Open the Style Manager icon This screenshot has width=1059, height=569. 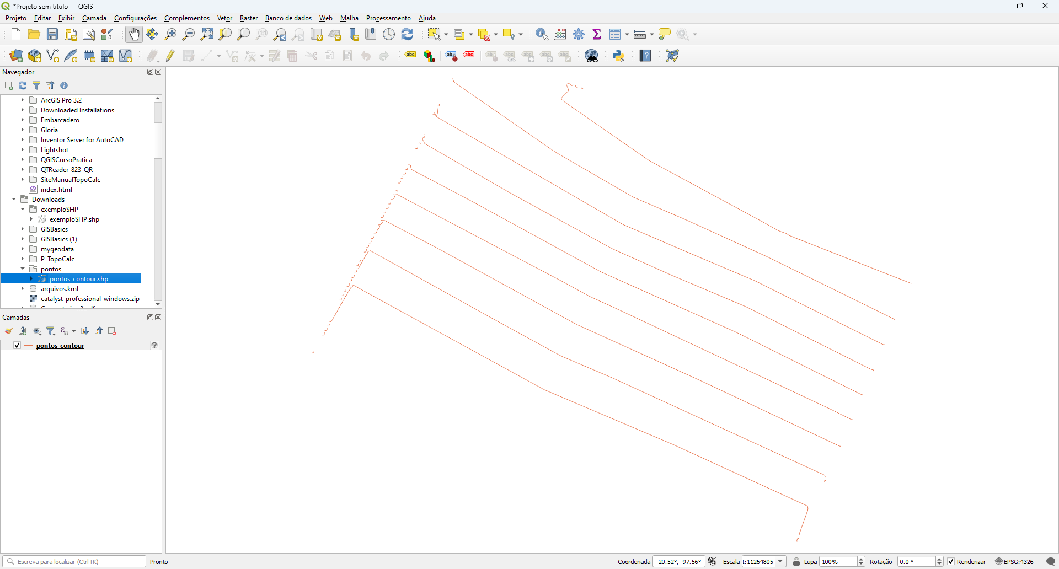coord(108,34)
